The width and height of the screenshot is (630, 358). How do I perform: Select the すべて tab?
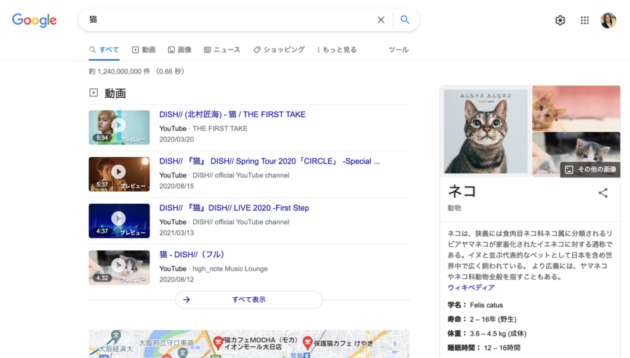click(x=104, y=50)
